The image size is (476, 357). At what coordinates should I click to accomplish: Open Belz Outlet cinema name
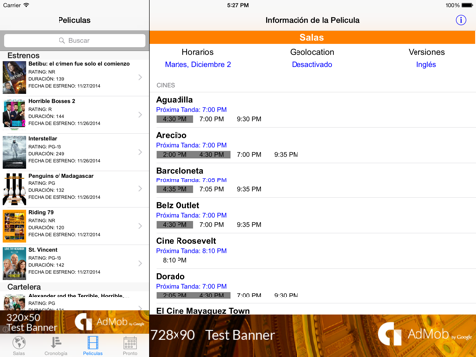[x=178, y=205]
